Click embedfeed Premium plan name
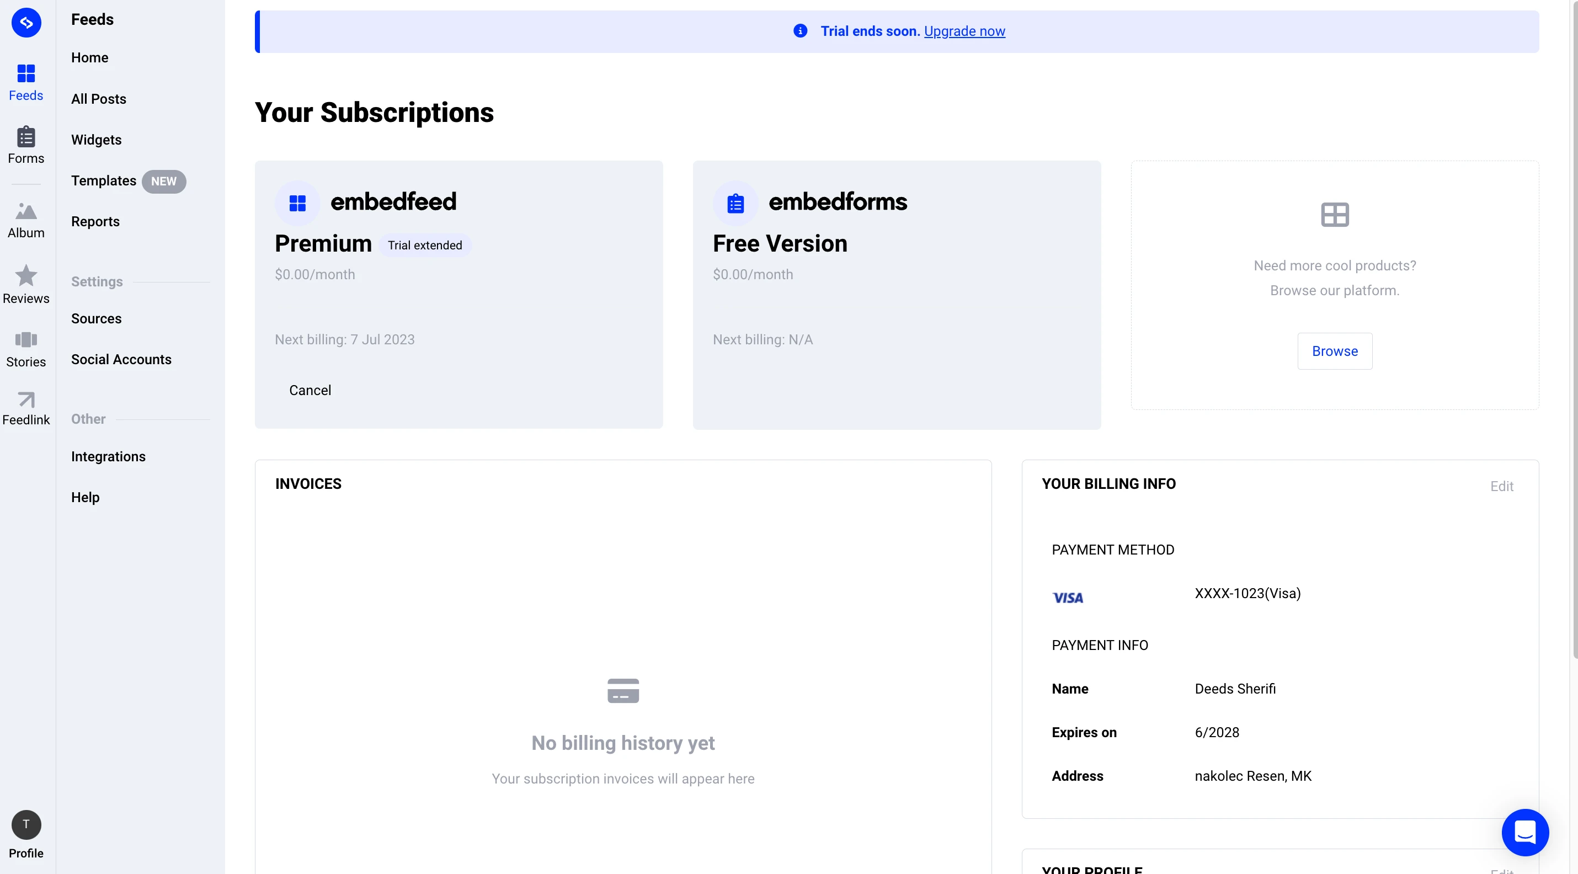The height and width of the screenshot is (874, 1578). 323,244
